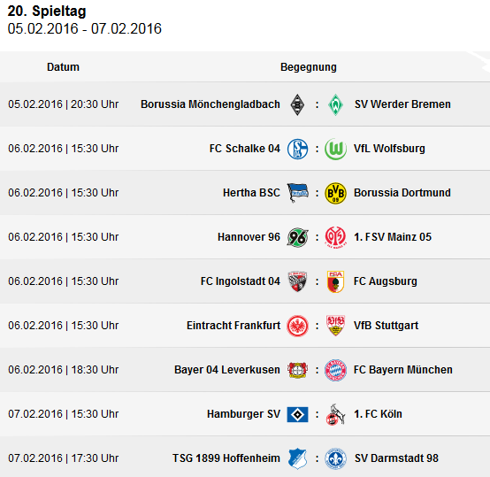Click the 1. FSV Mainz 05 crest
Viewport: 490px width, 477px height.
(335, 237)
